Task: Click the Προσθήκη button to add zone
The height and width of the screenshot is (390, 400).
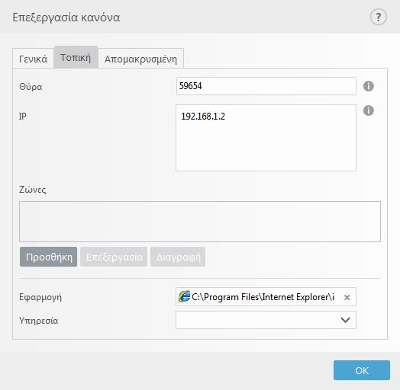Action: click(48, 257)
